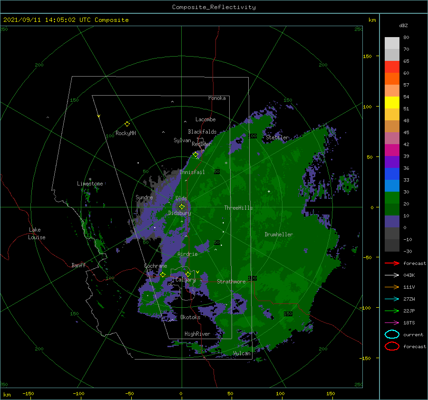
Task: Click the Sylvan label on the map
Action: (182, 140)
